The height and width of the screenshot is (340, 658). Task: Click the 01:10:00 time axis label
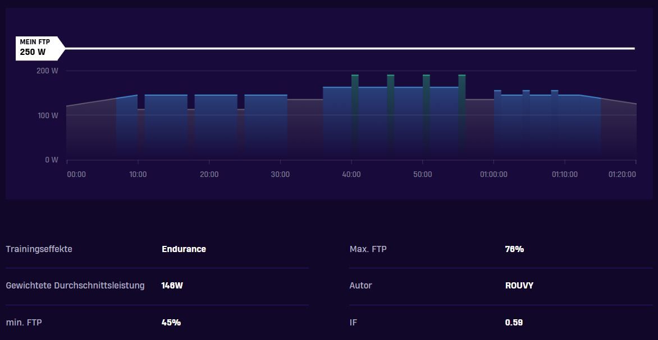point(564,174)
